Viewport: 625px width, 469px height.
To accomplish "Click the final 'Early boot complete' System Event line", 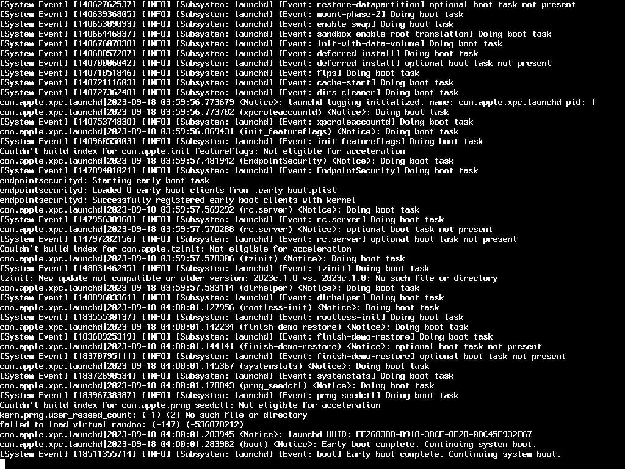I will [x=280, y=454].
